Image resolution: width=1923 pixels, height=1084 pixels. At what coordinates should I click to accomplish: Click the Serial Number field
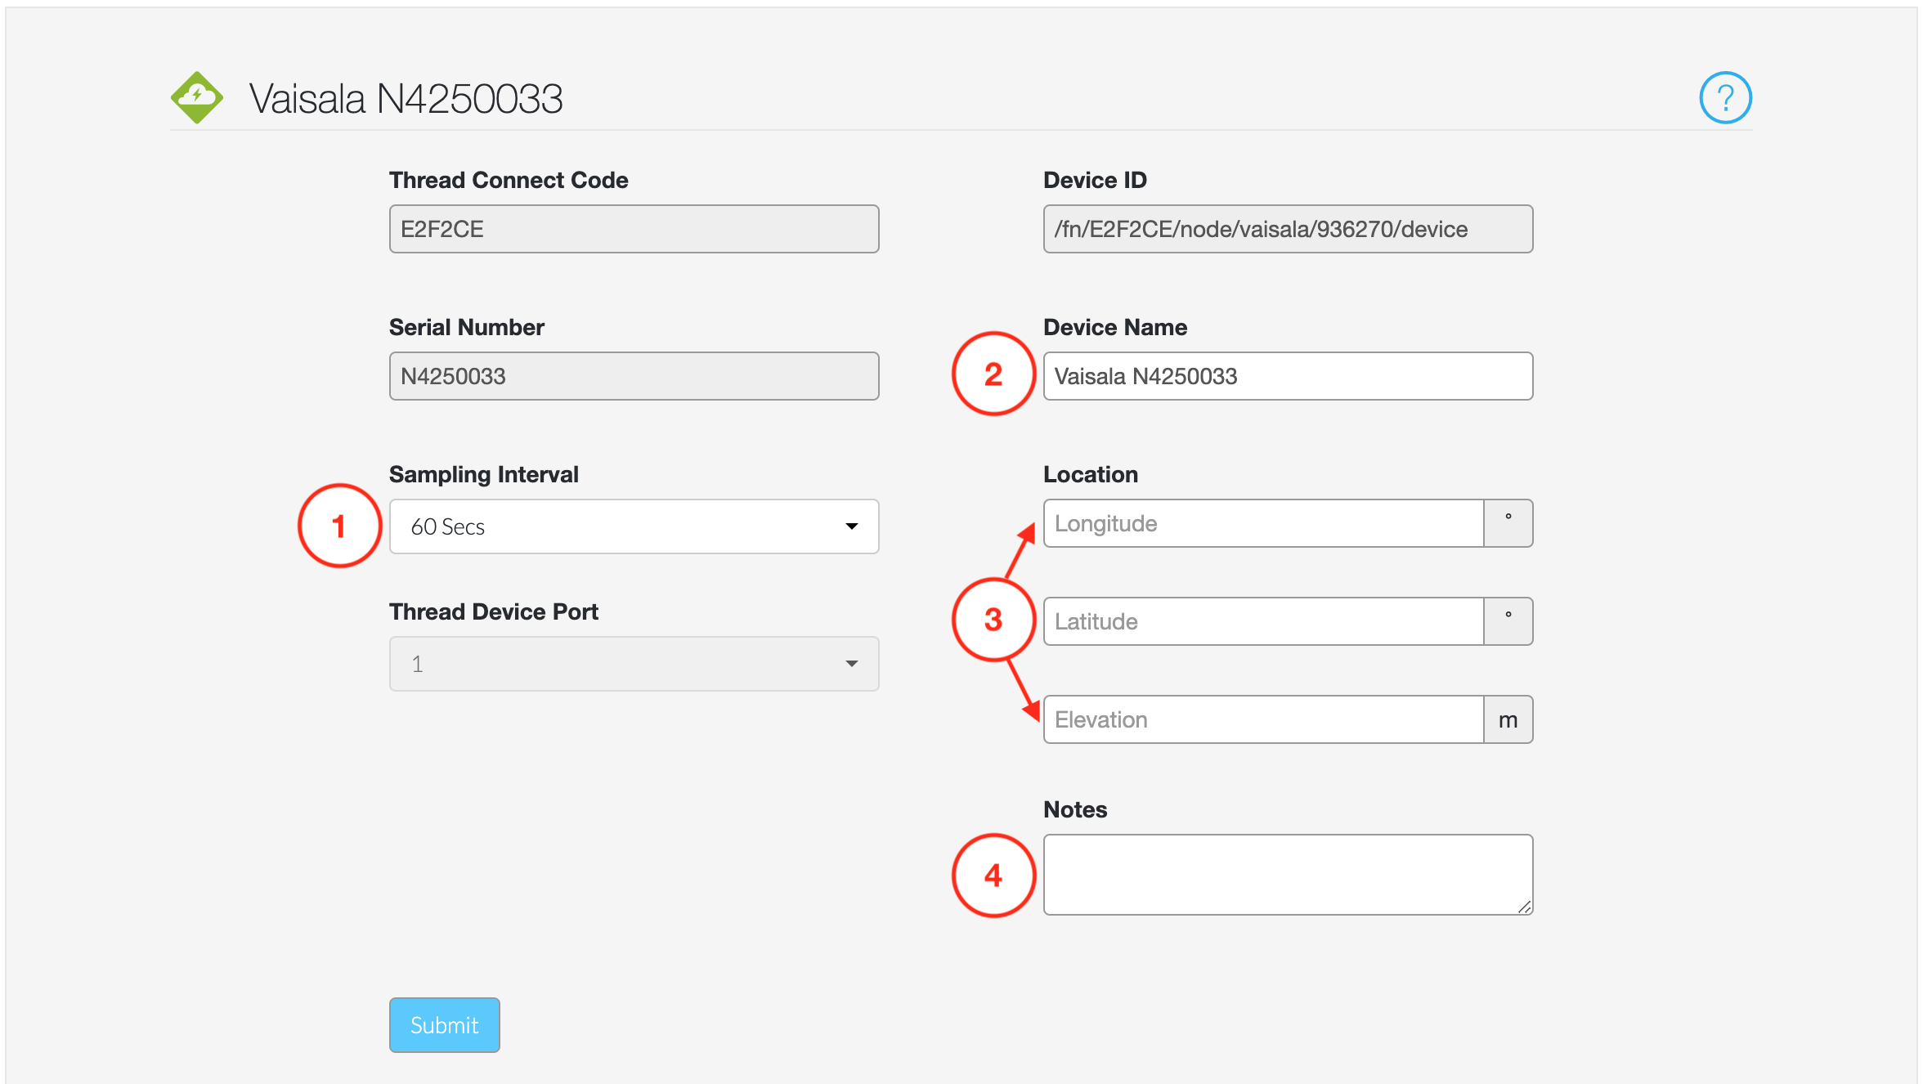coord(634,376)
